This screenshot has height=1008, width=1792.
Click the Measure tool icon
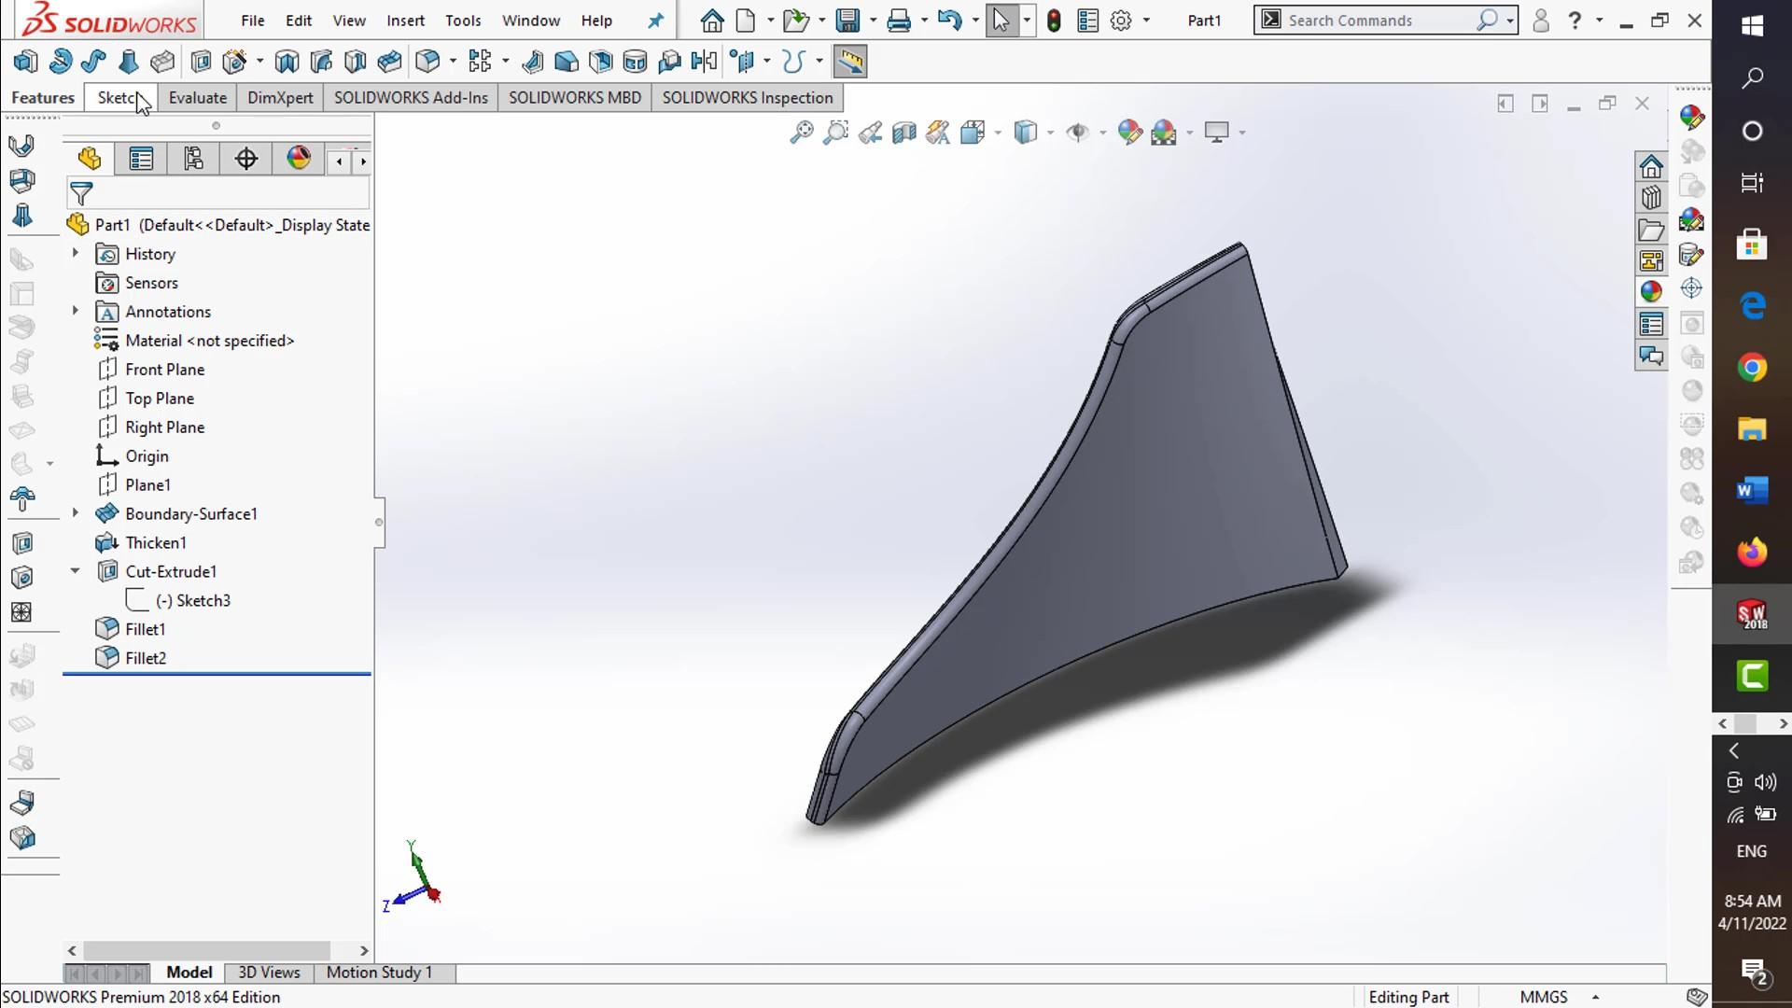[x=849, y=62]
